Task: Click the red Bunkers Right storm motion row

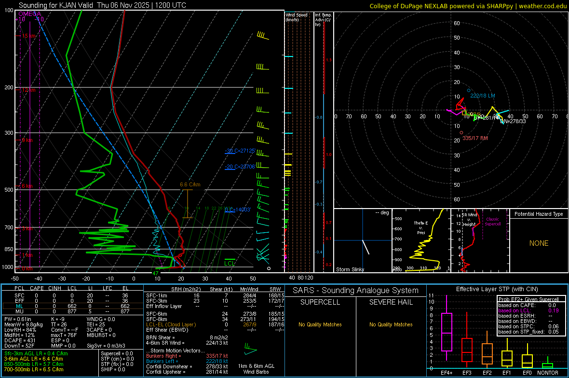Action: pos(187,356)
